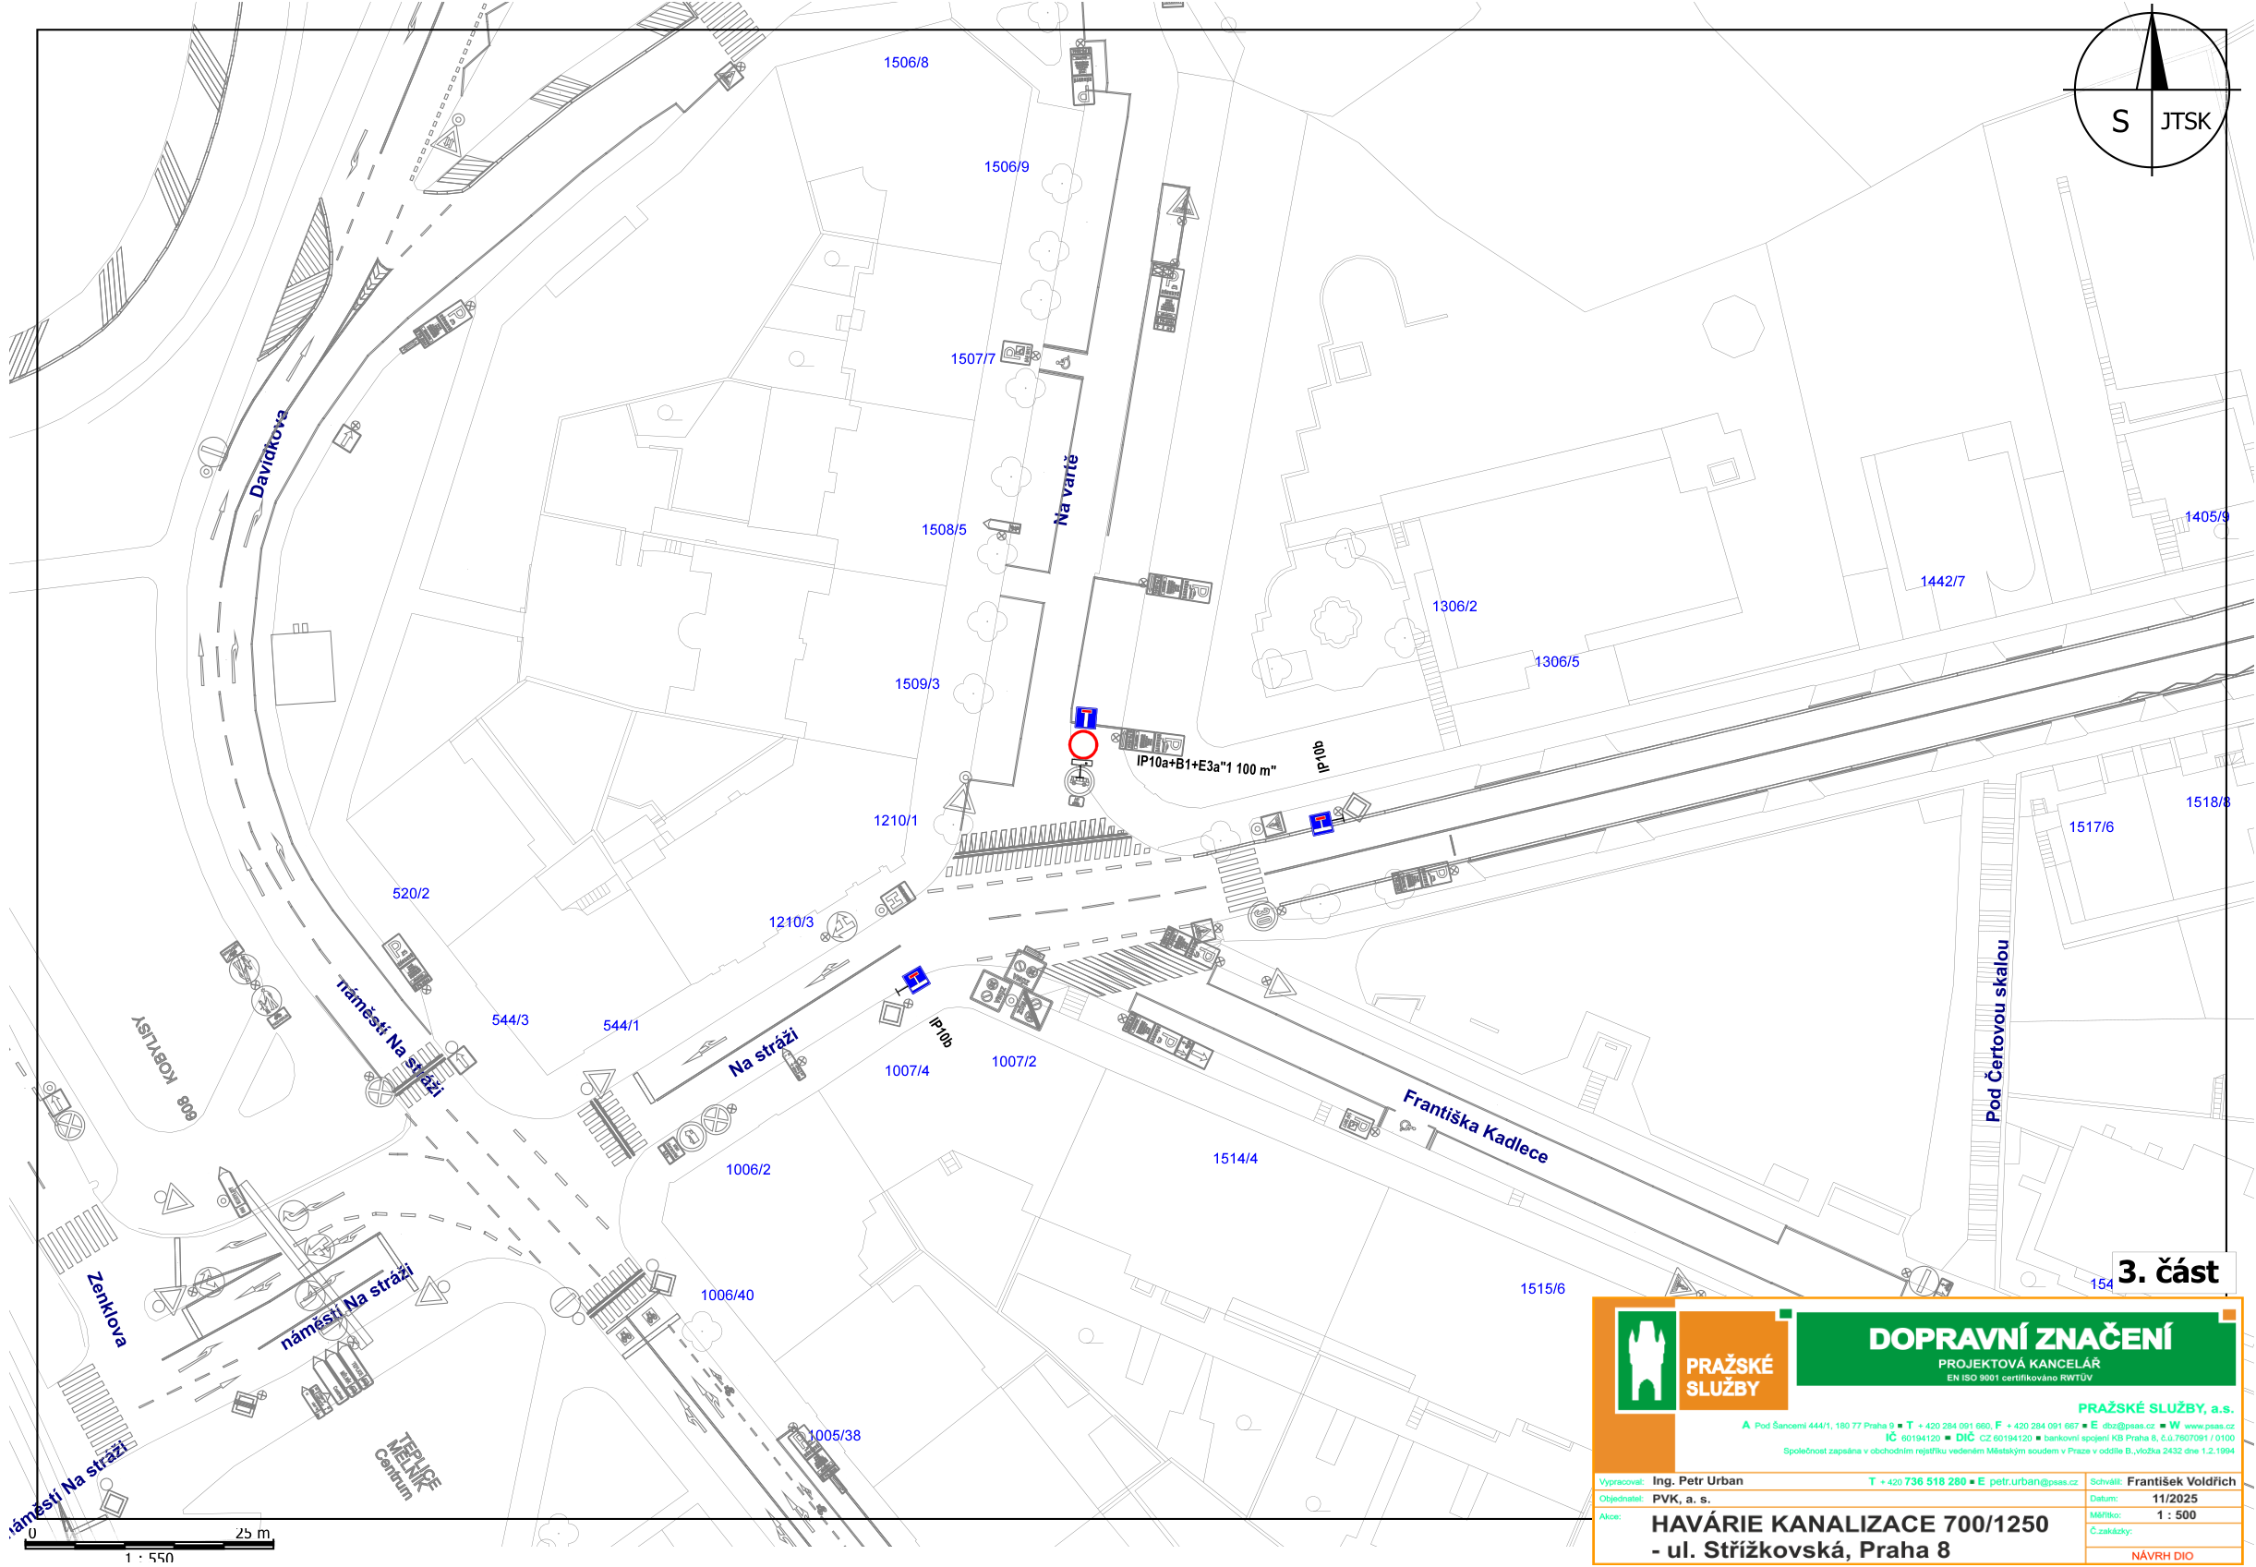Select the blue IP10a dead-end sign above the red circle
This screenshot has width=2256, height=1567.
[x=1085, y=717]
